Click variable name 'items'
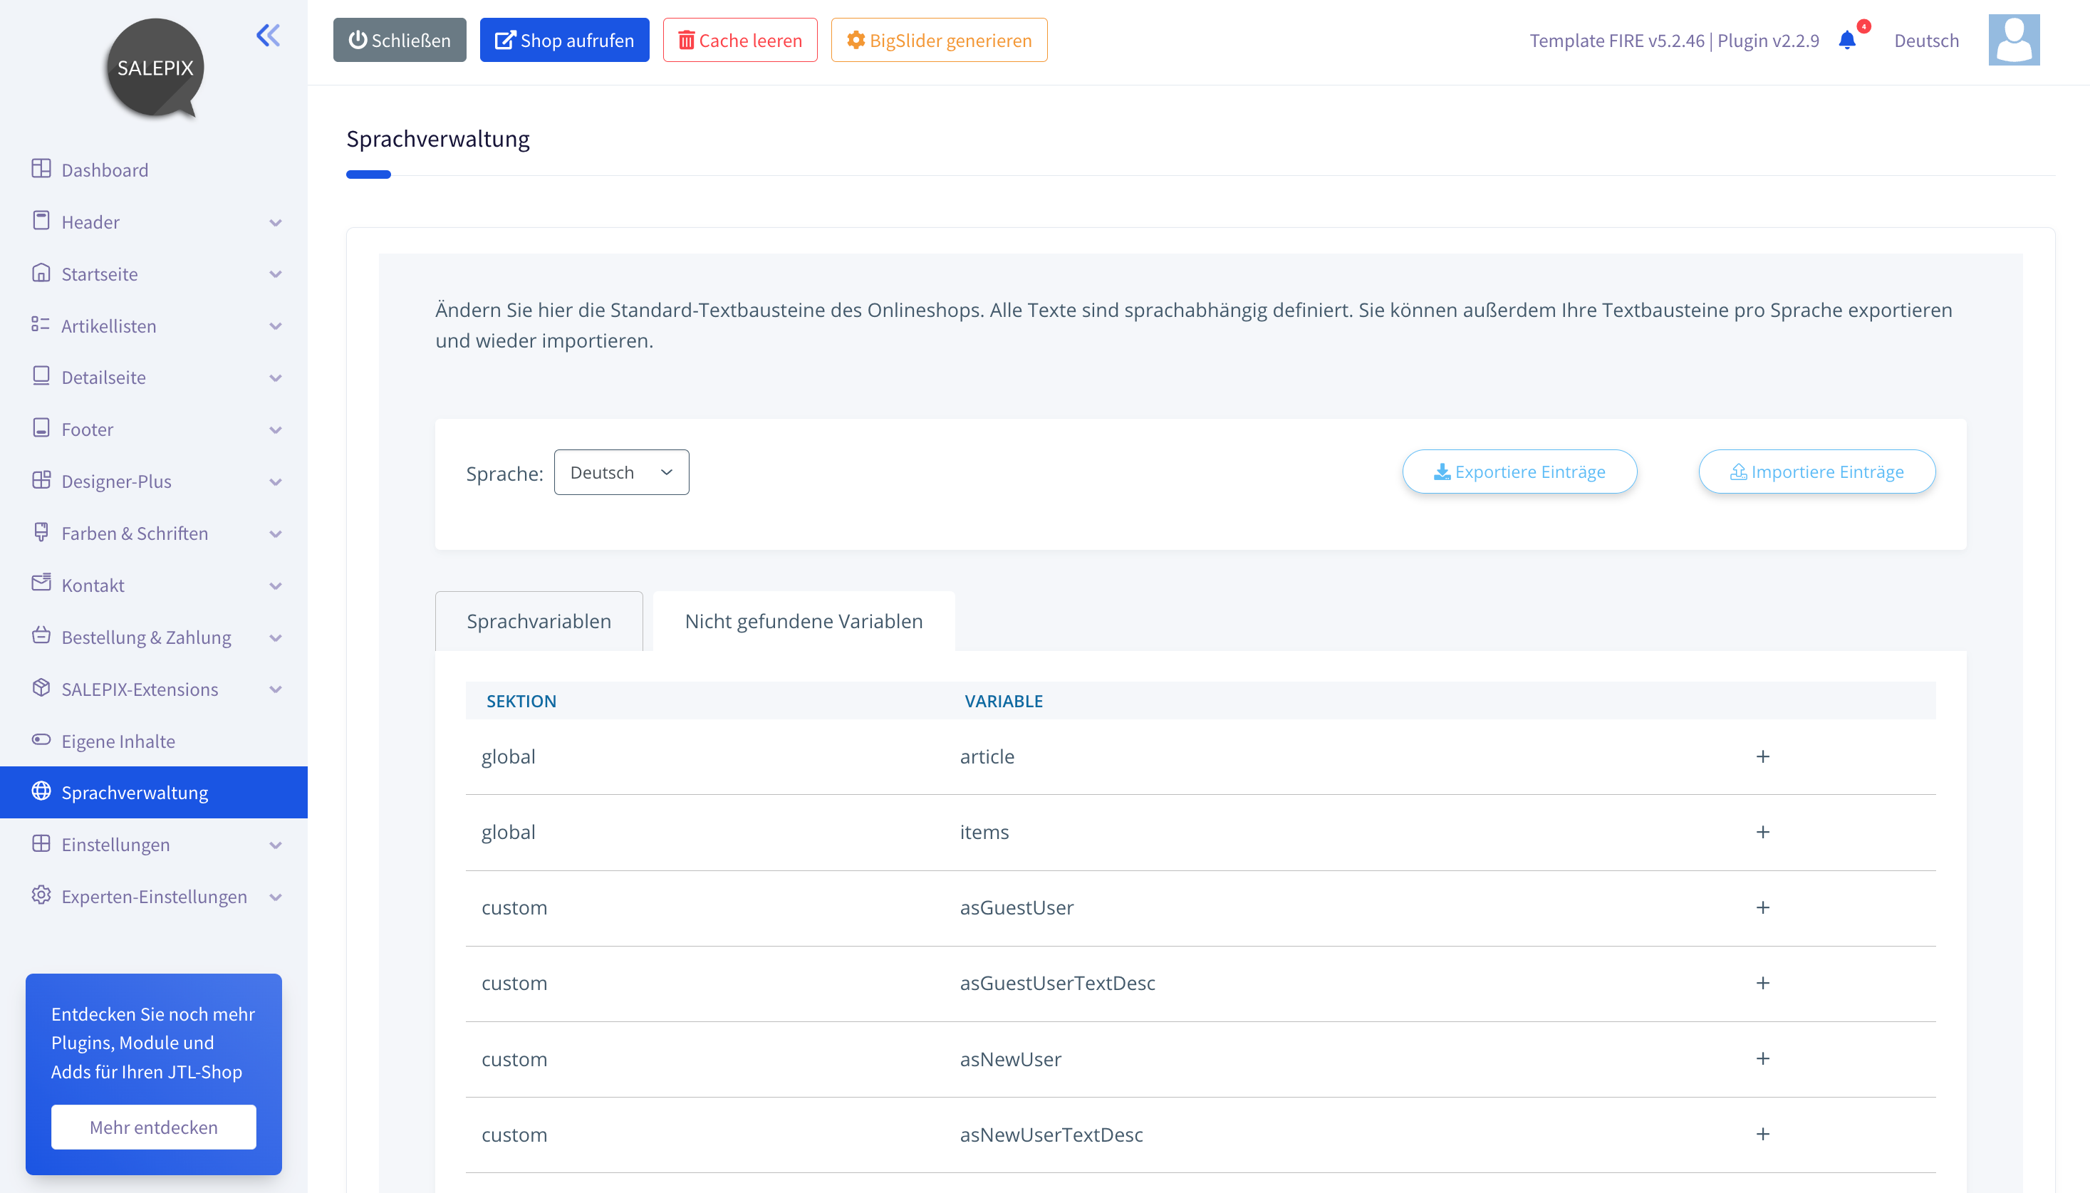The width and height of the screenshot is (2090, 1193). [984, 833]
